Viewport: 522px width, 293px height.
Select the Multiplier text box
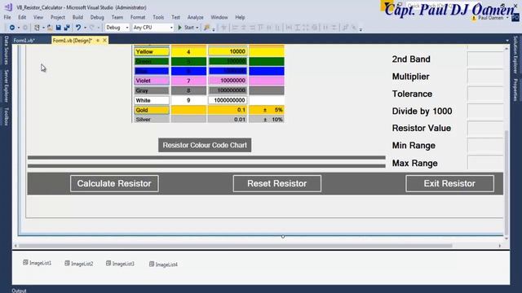(x=485, y=77)
